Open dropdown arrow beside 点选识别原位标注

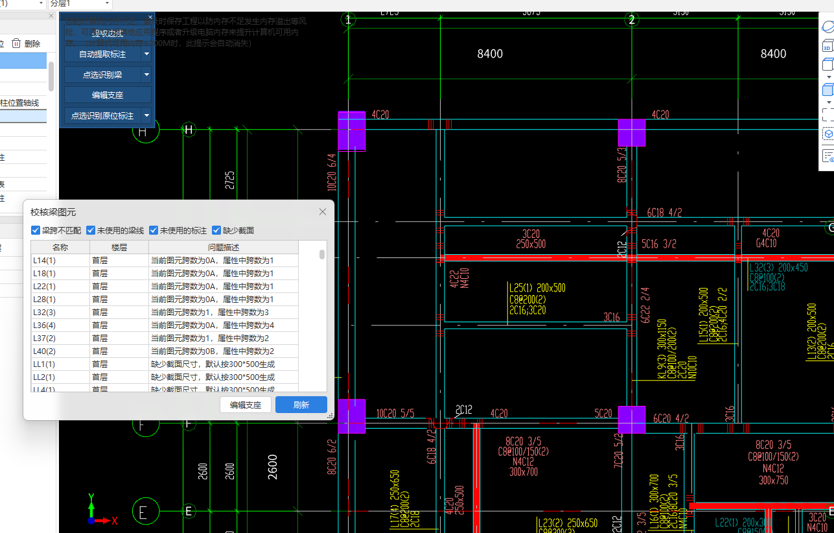[147, 115]
